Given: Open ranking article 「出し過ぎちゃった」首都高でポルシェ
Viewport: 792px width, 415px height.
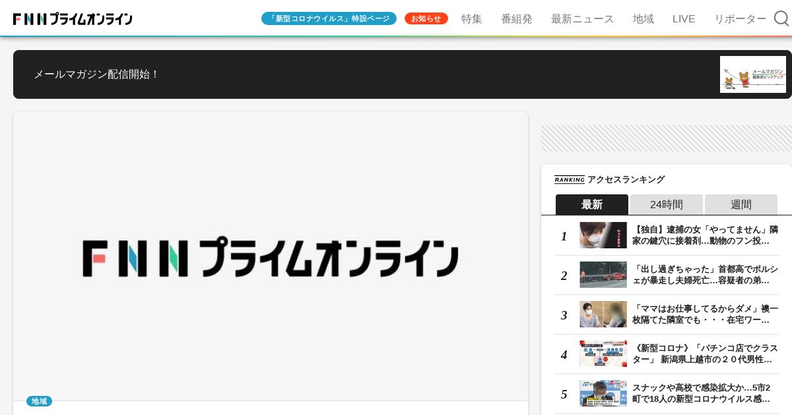Looking at the screenshot, I should point(706,275).
